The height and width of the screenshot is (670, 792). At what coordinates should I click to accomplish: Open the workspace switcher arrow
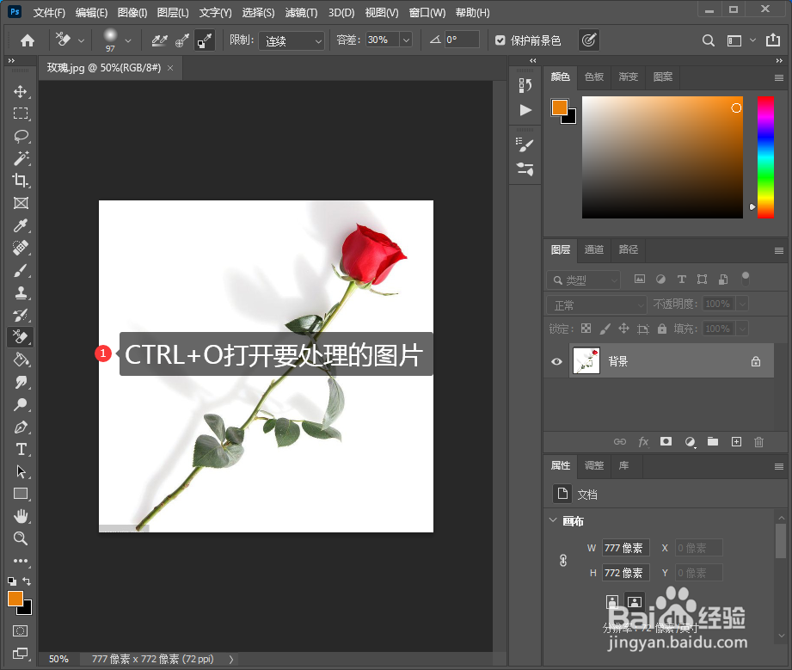[752, 40]
